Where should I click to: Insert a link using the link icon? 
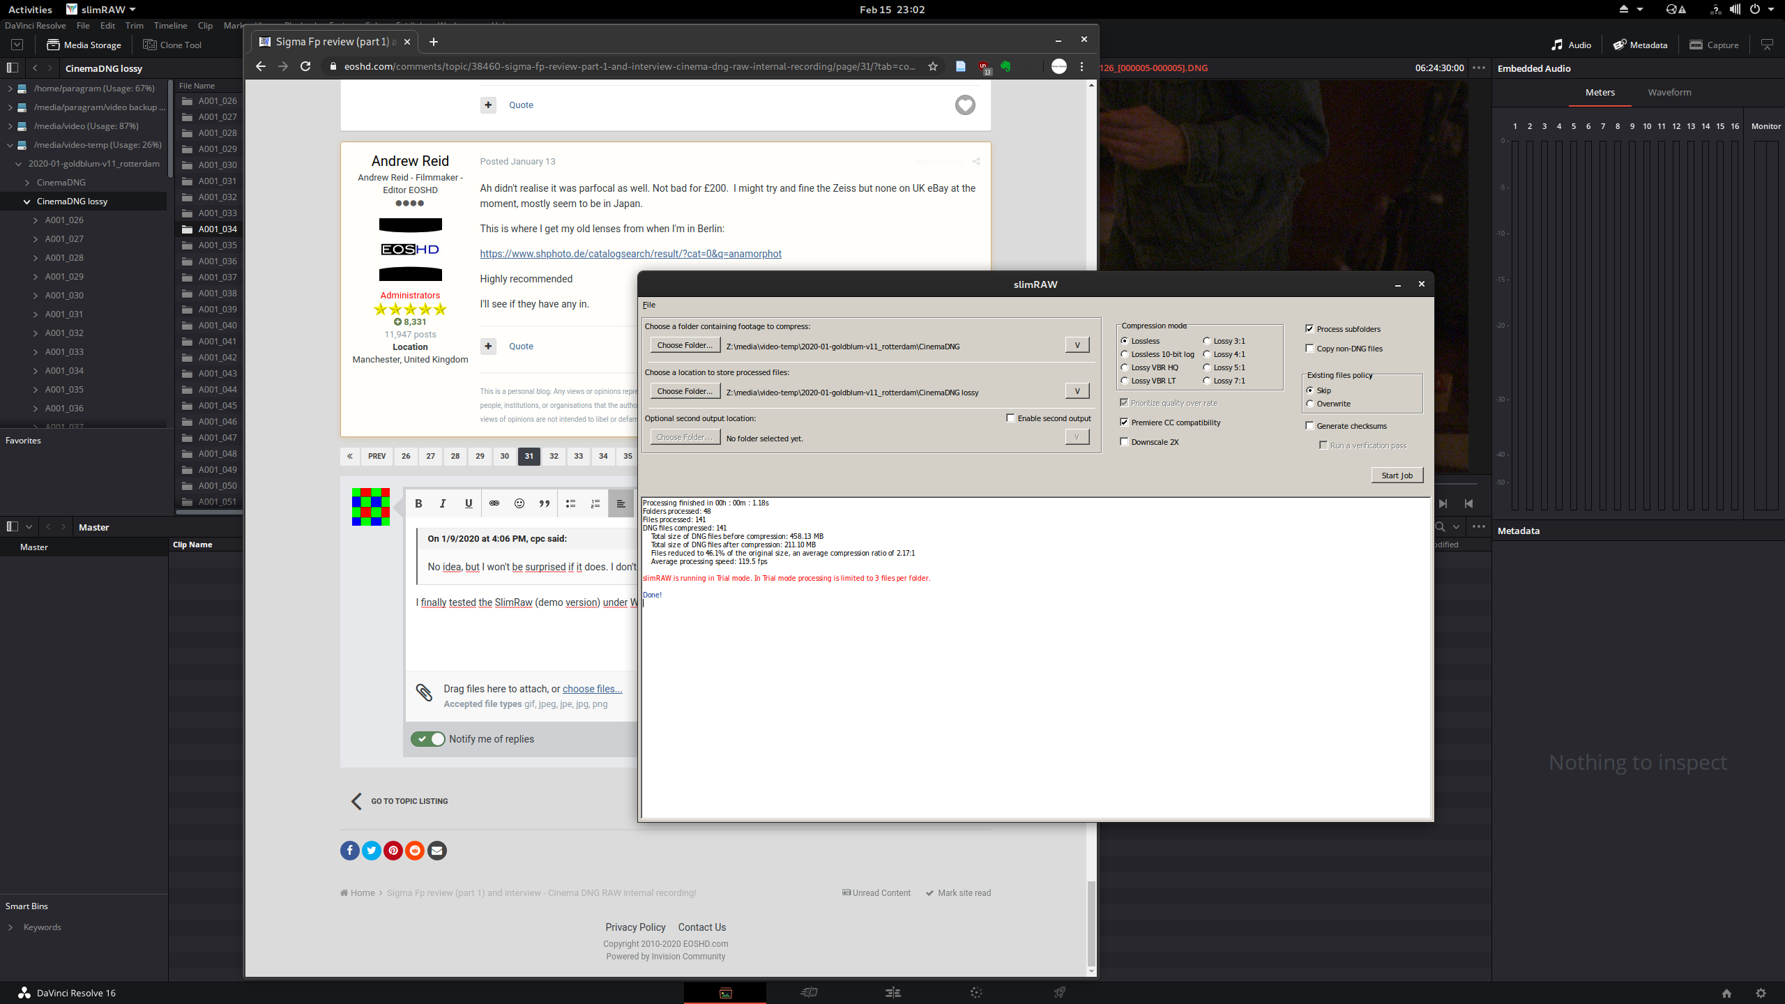[494, 503]
